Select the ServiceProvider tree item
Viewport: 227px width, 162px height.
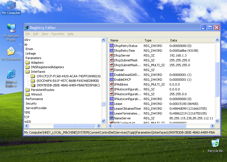pyautogui.click(x=36, y=108)
